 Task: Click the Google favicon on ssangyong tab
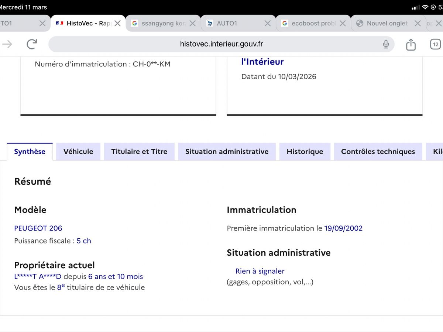coord(135,23)
